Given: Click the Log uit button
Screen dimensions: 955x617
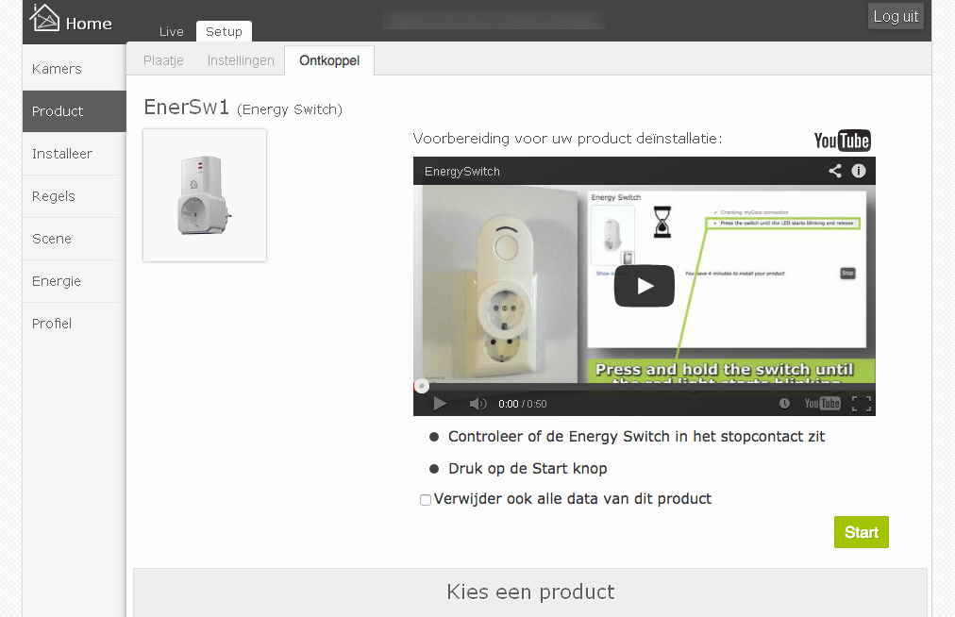Looking at the screenshot, I should pyautogui.click(x=896, y=16).
